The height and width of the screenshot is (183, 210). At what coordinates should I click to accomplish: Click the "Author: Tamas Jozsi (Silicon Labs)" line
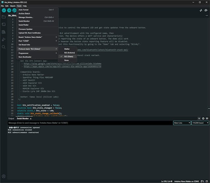[x=39, y=97]
